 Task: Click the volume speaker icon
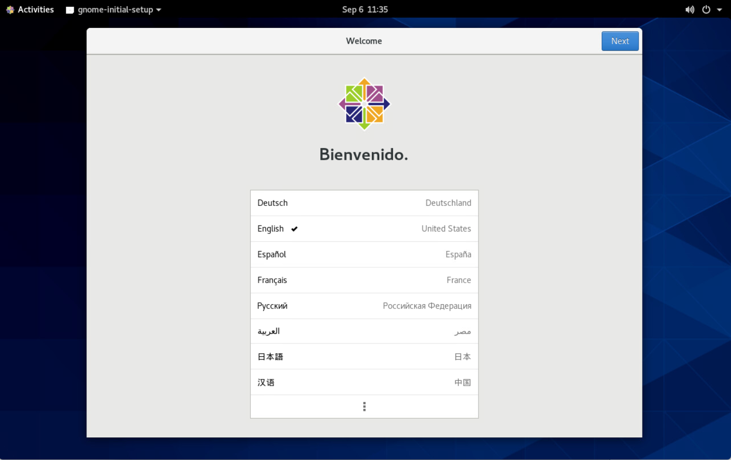(x=690, y=9)
